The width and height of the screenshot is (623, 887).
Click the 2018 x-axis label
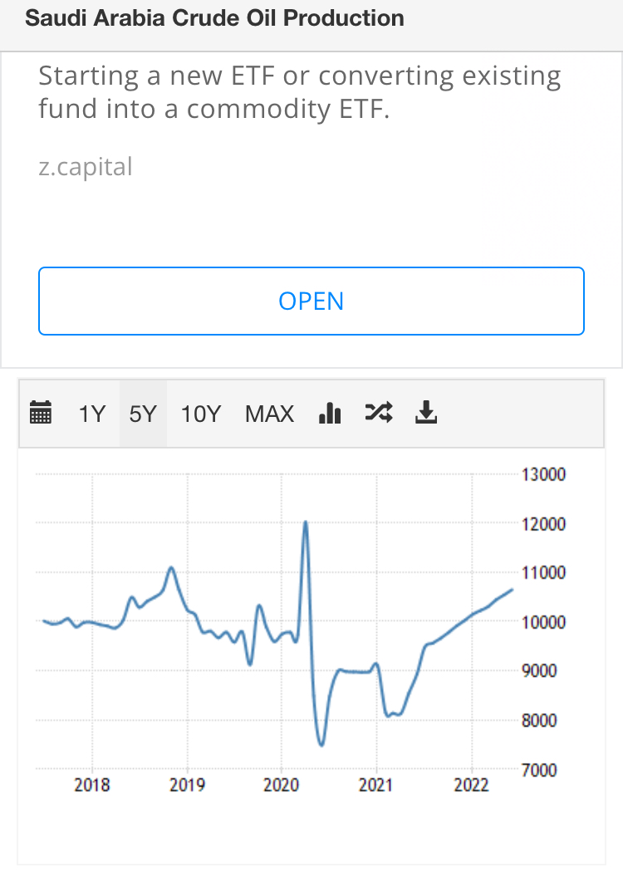coord(92,785)
